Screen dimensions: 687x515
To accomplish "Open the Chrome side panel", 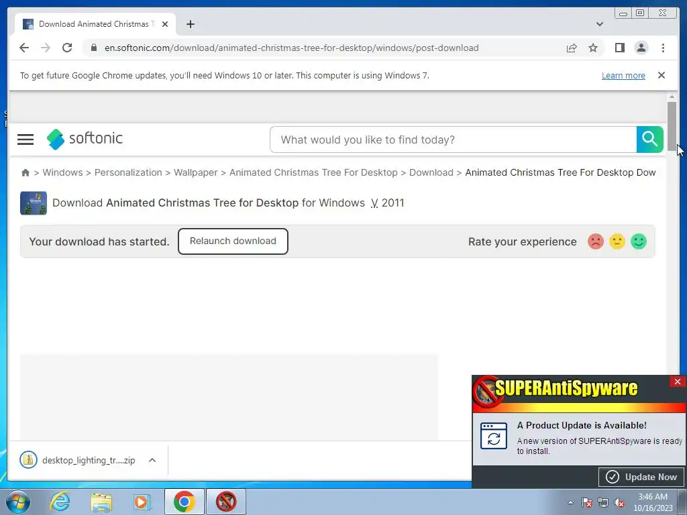I will (619, 48).
